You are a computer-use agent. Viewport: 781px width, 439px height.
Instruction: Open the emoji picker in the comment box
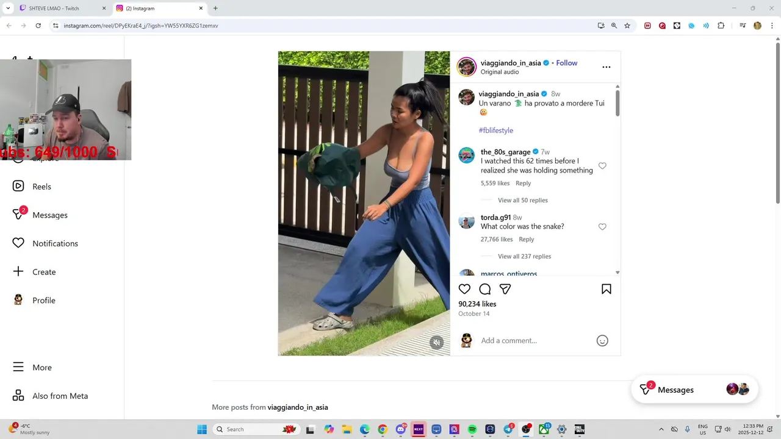[x=602, y=341]
